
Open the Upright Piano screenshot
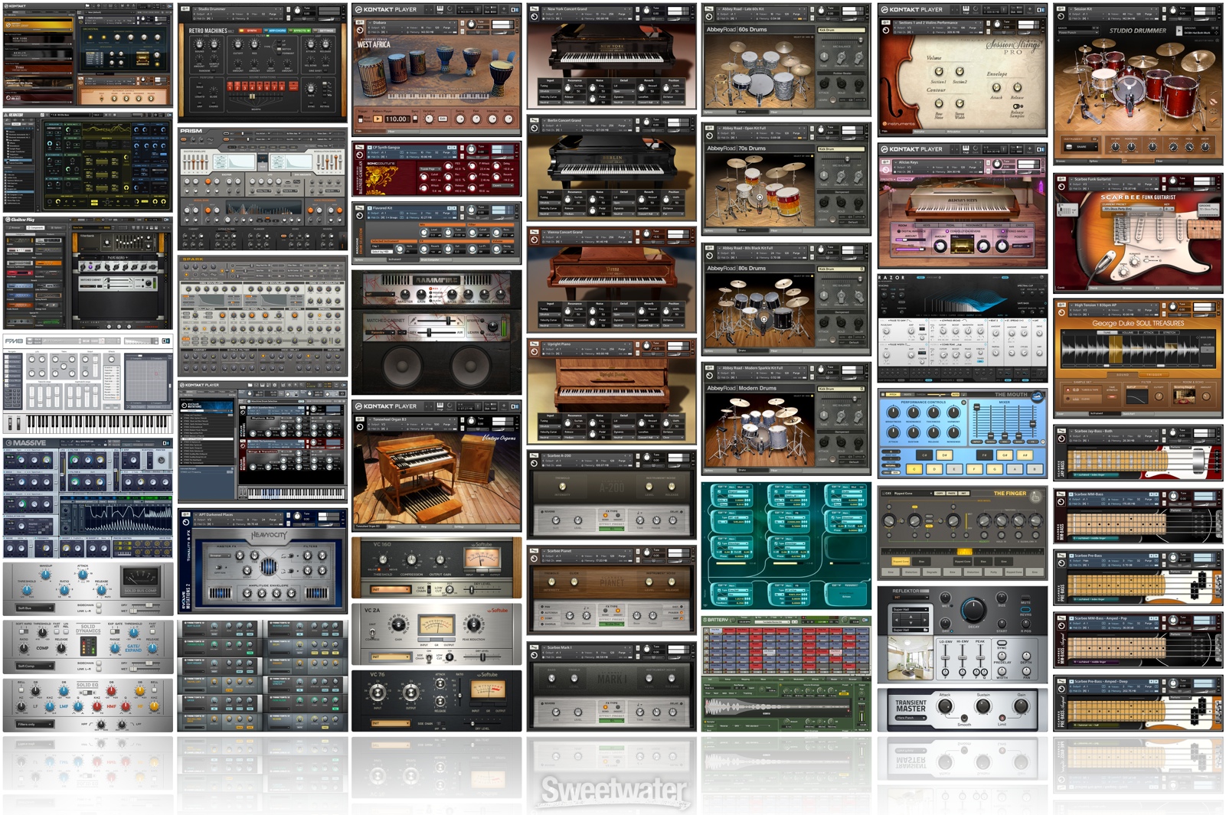611,392
